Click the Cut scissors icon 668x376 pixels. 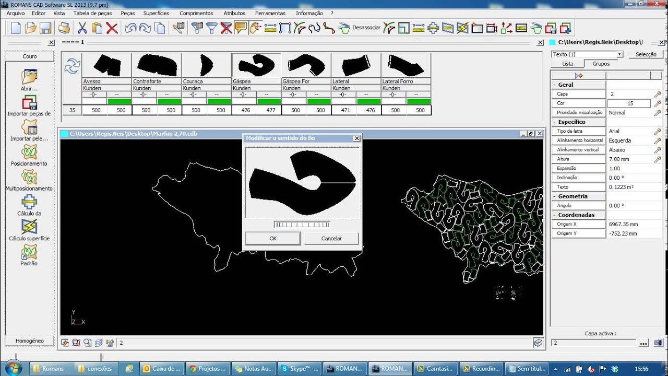[x=82, y=28]
